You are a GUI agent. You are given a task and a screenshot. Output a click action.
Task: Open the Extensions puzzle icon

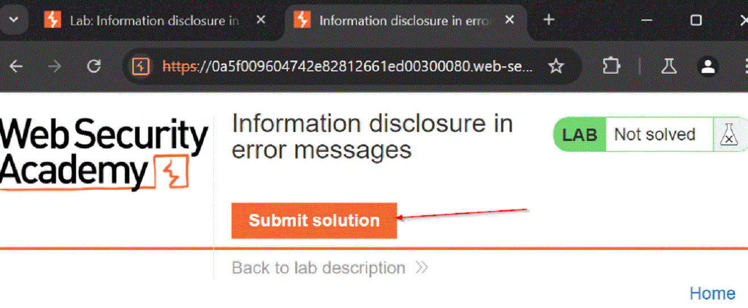[x=611, y=67]
